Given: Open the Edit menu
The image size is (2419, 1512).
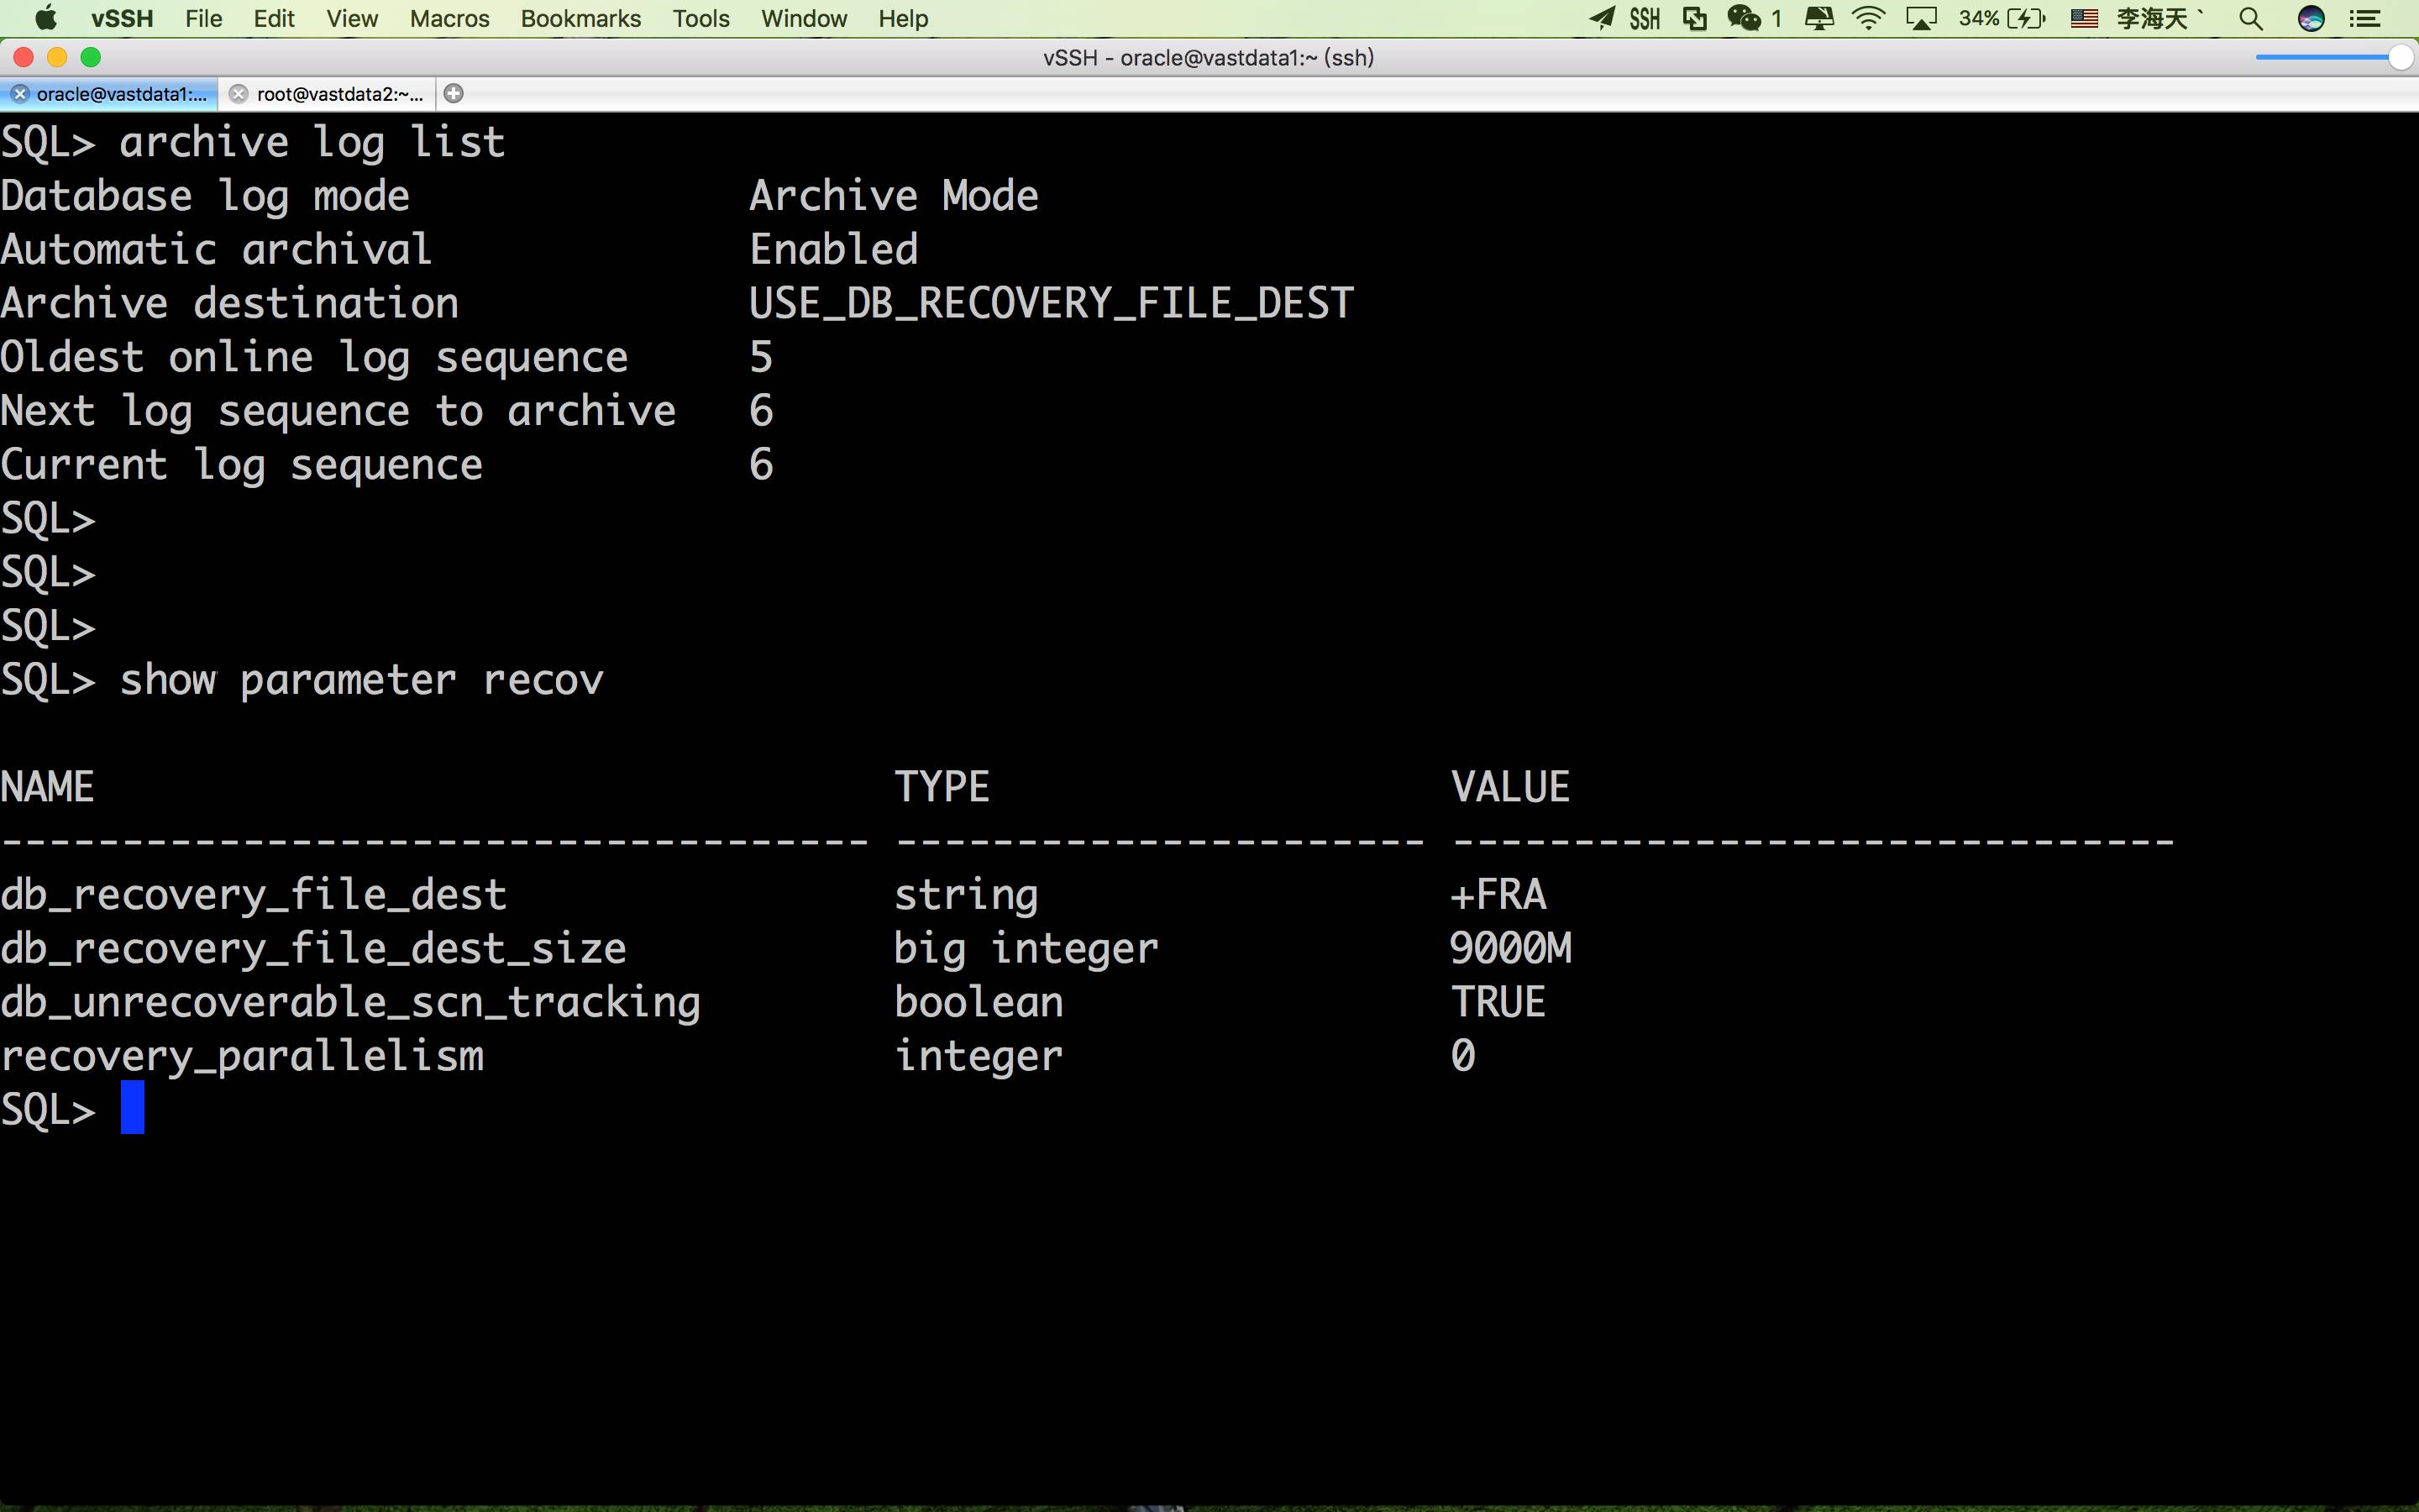Looking at the screenshot, I should (x=274, y=18).
